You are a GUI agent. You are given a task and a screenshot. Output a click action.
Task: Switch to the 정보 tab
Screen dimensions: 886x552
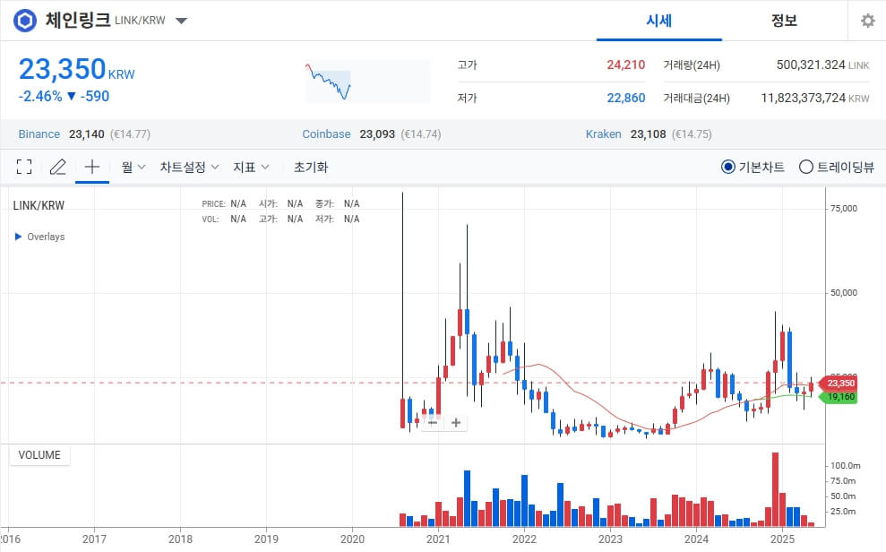[x=784, y=20]
